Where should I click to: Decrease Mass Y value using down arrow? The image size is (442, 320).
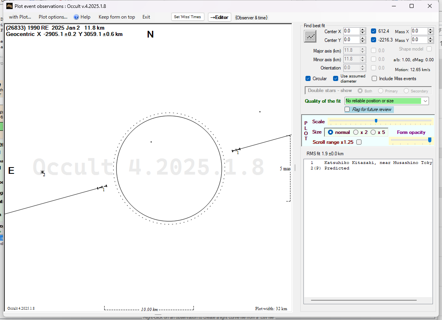click(x=431, y=42)
